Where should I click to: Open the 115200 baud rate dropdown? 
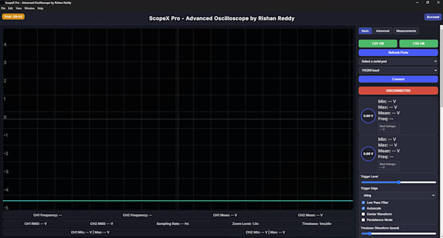pyautogui.click(x=398, y=70)
